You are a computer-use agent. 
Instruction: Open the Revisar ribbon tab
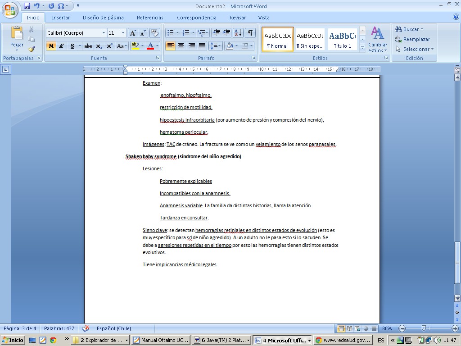point(237,18)
